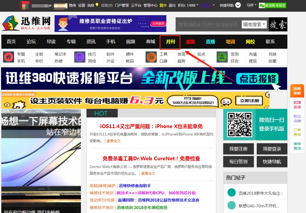Image resolution: width=306 pixels, height=213 pixels.
Task: Click the 门户管理 link
Action: pos(122,6)
